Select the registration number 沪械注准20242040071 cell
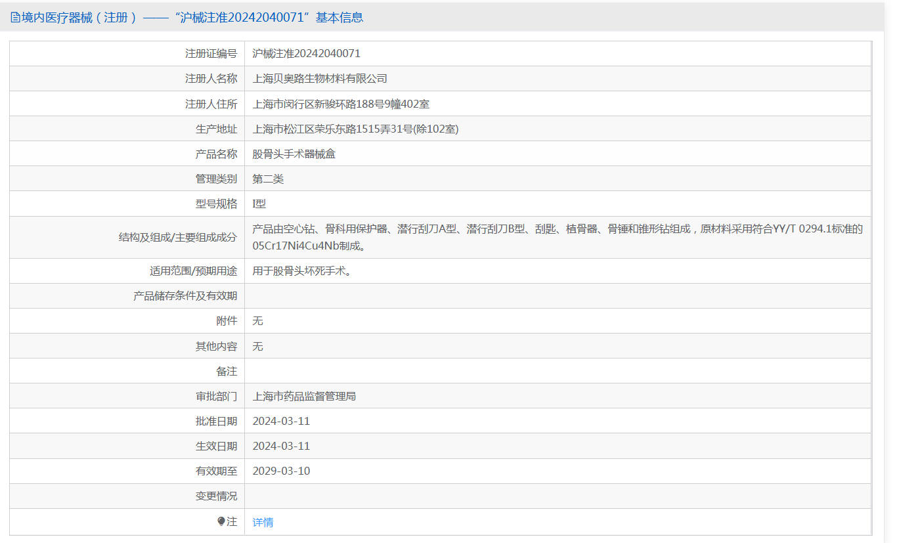Viewport: 899px width, 543px height. [x=307, y=54]
